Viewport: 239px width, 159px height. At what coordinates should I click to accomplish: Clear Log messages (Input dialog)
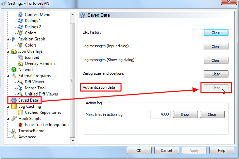[216, 47]
